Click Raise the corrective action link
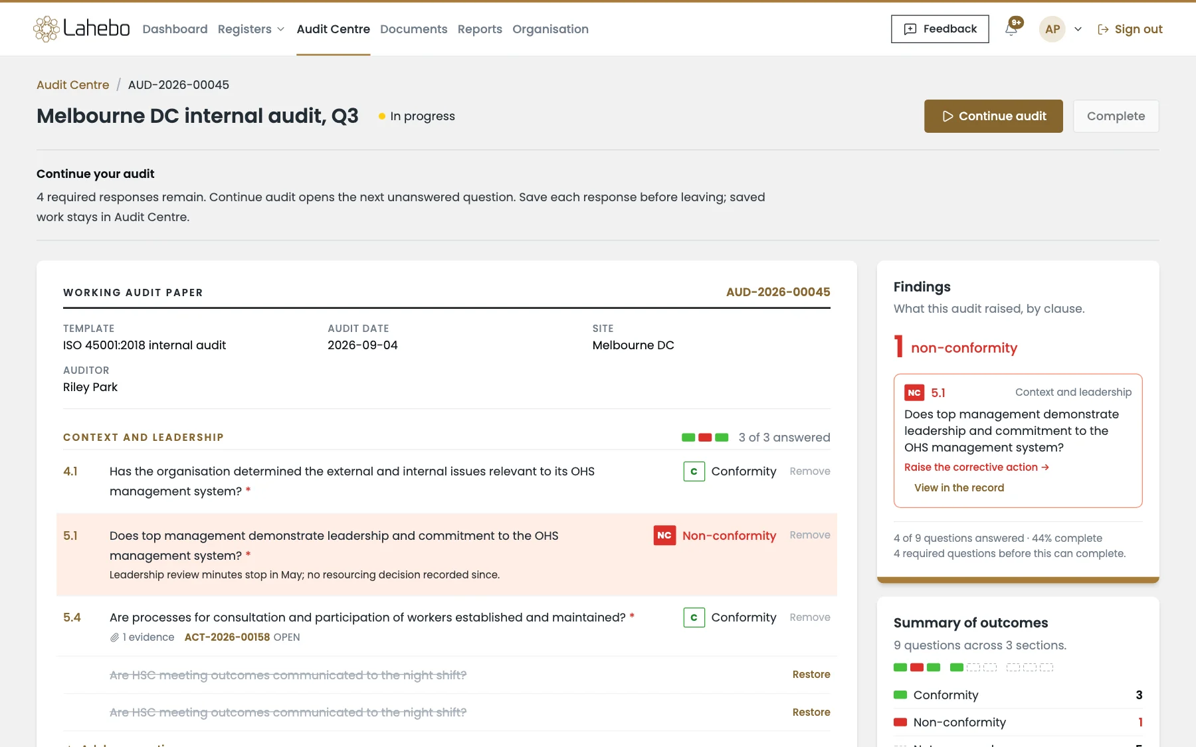1196x747 pixels. pos(977,467)
